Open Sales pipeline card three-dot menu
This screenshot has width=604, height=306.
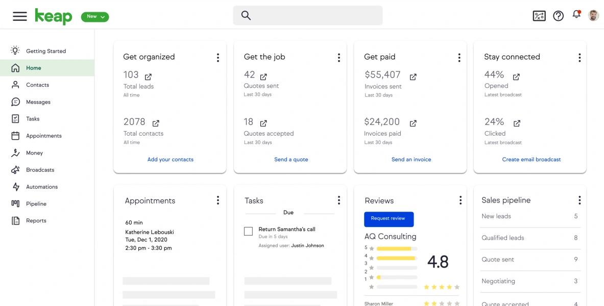[579, 200]
